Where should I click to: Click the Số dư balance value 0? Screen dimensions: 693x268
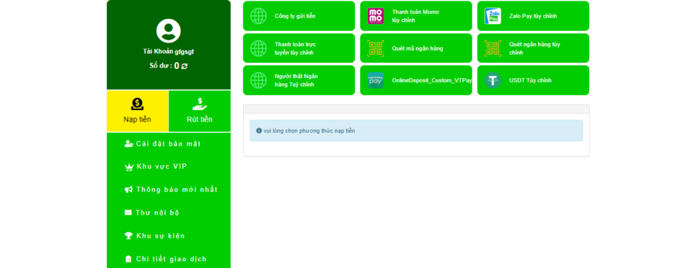177,66
